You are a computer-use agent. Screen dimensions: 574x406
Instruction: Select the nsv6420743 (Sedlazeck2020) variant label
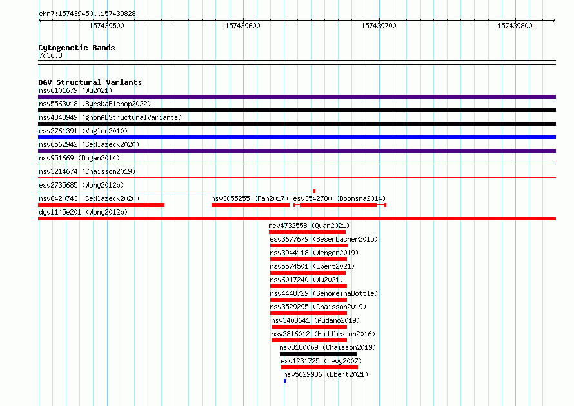[x=89, y=198]
